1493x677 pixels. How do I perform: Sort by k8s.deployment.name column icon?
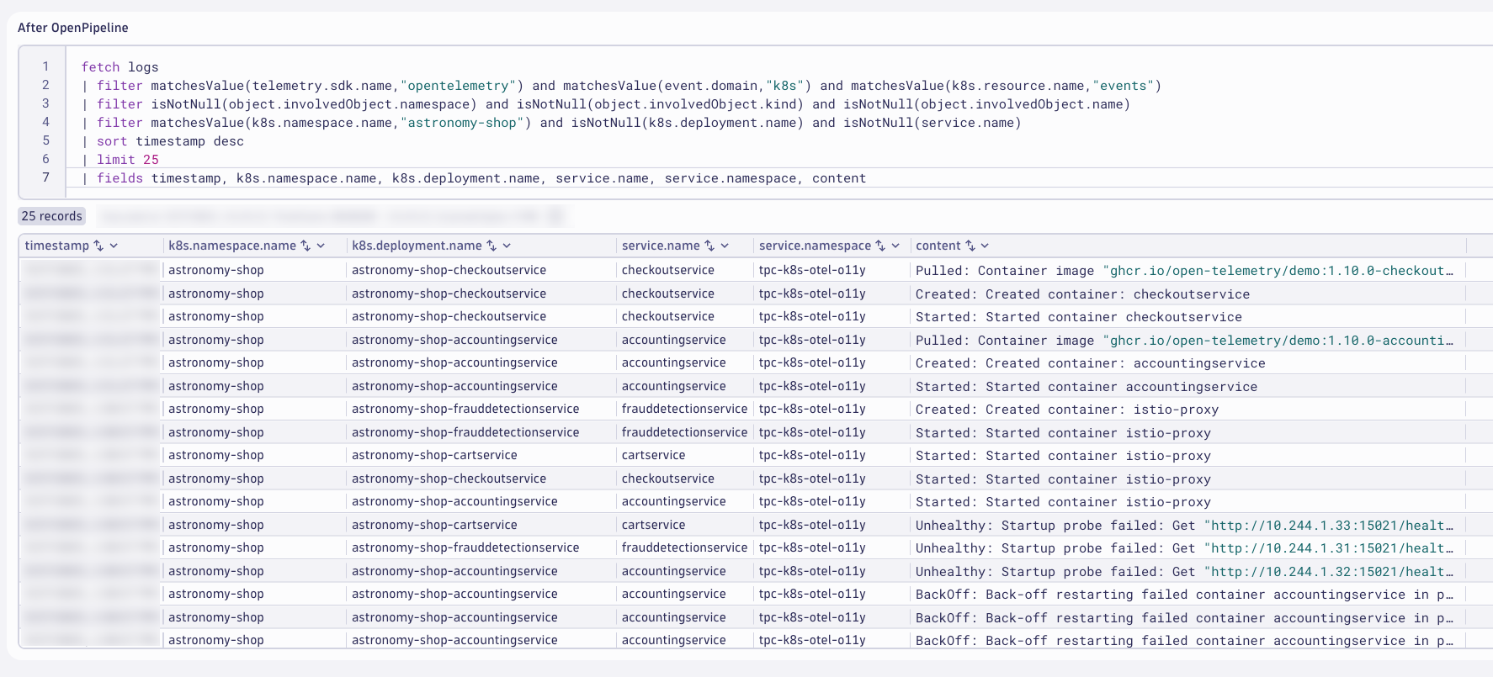(x=492, y=246)
